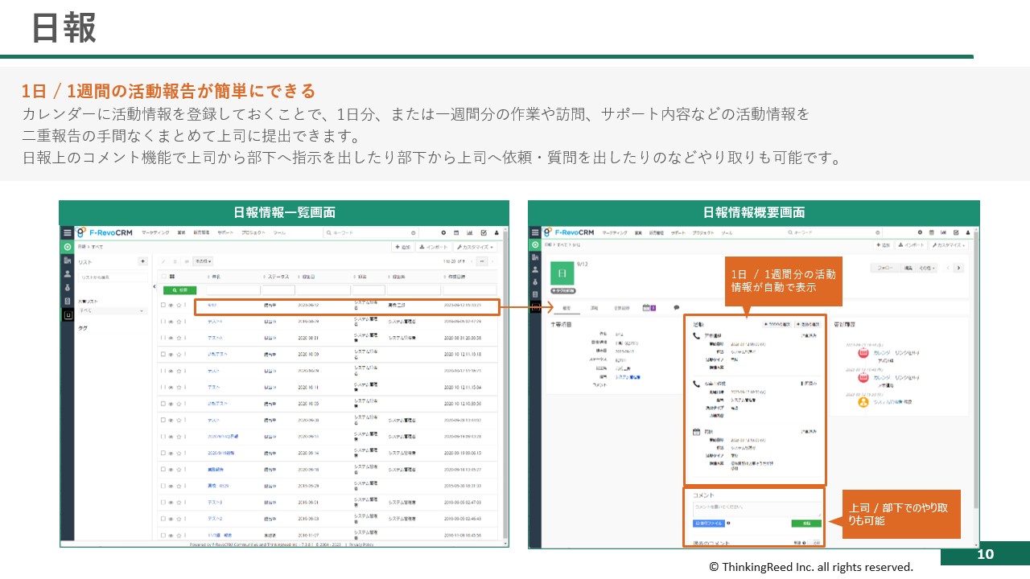Click vertical scrollbar of the overview screen
The width and height of the screenshot is (1030, 579).
[x=975, y=370]
